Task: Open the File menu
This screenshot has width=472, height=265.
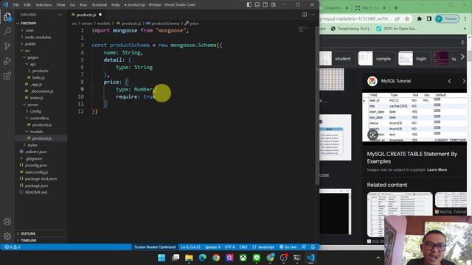Action: pos(16,4)
